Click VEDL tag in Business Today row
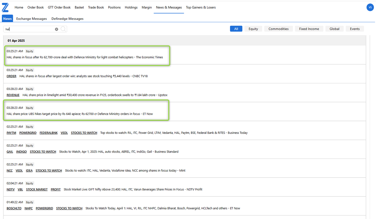 (x=64, y=133)
